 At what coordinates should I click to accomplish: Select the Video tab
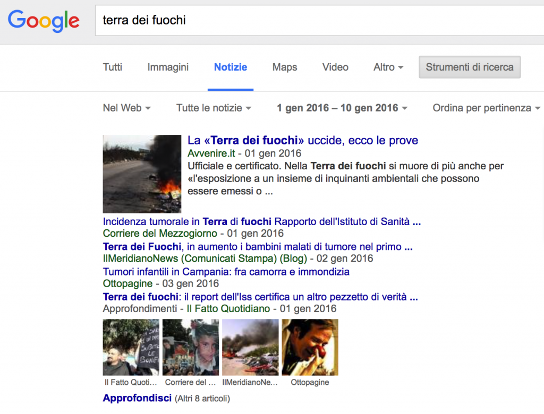point(335,67)
